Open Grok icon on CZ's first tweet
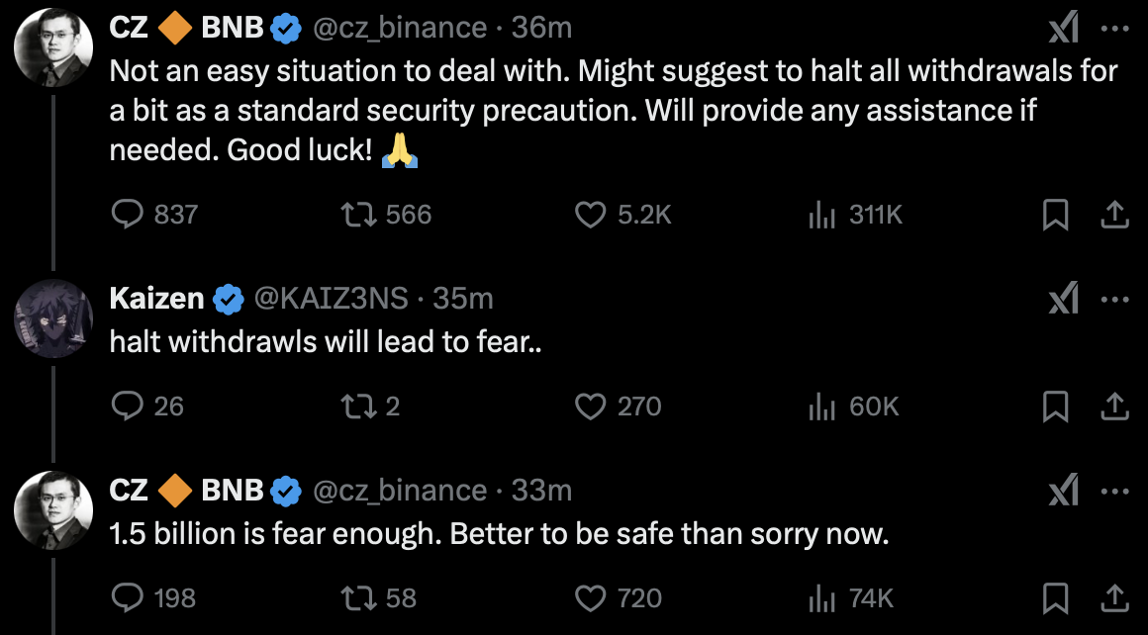This screenshot has height=635, width=1148. coord(1063,32)
